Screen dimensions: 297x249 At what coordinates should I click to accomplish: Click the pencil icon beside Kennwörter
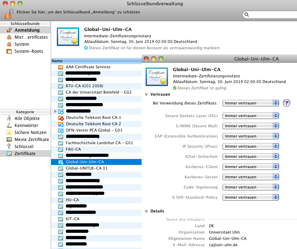(x=9, y=125)
